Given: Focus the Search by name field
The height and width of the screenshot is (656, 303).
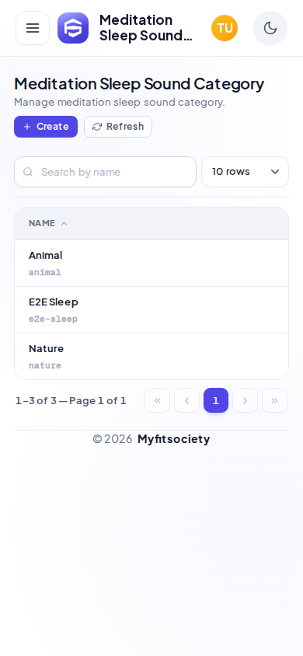Looking at the screenshot, I should 106,172.
